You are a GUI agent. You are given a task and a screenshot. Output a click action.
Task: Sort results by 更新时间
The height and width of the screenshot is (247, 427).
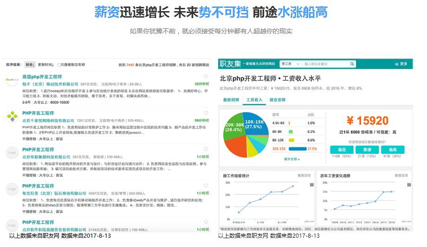pyautogui.click(x=45, y=65)
